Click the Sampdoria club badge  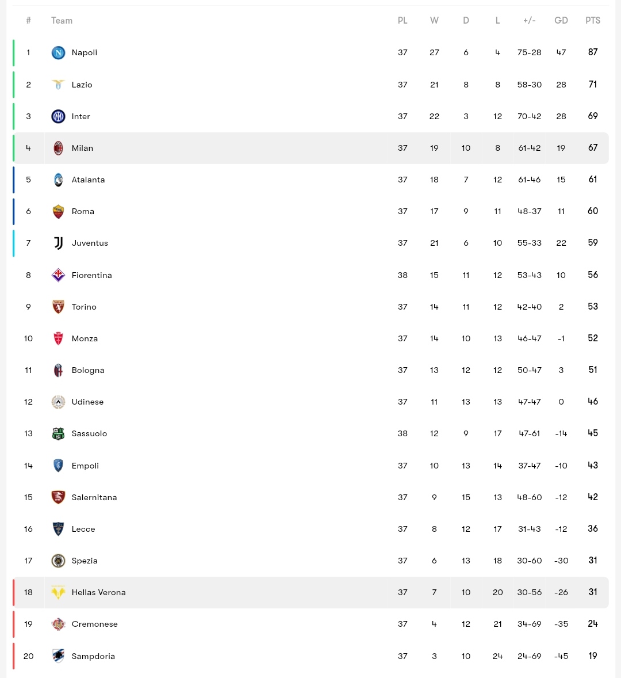[x=58, y=656]
